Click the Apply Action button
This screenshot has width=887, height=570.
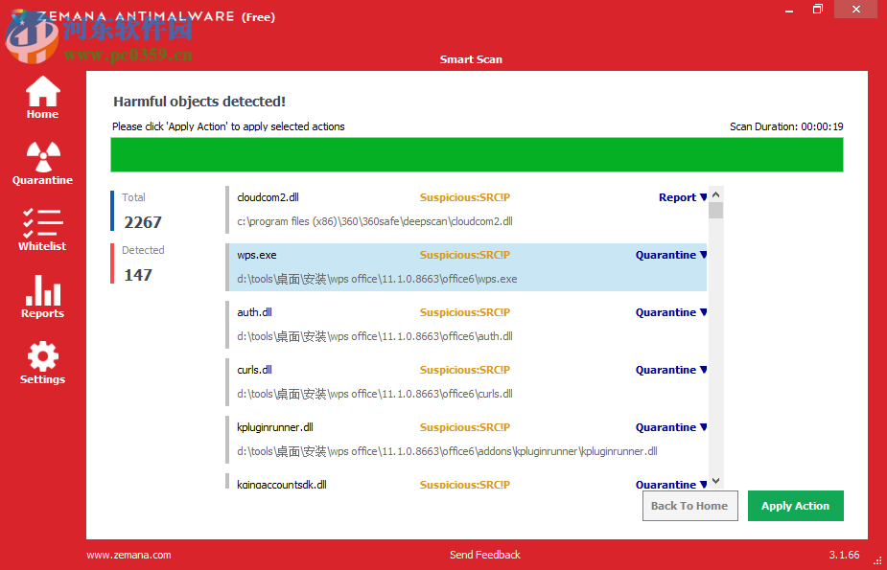[795, 506]
